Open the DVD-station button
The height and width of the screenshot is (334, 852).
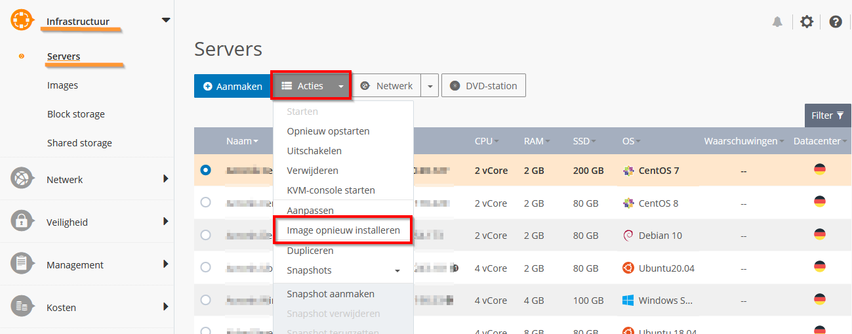coord(483,86)
